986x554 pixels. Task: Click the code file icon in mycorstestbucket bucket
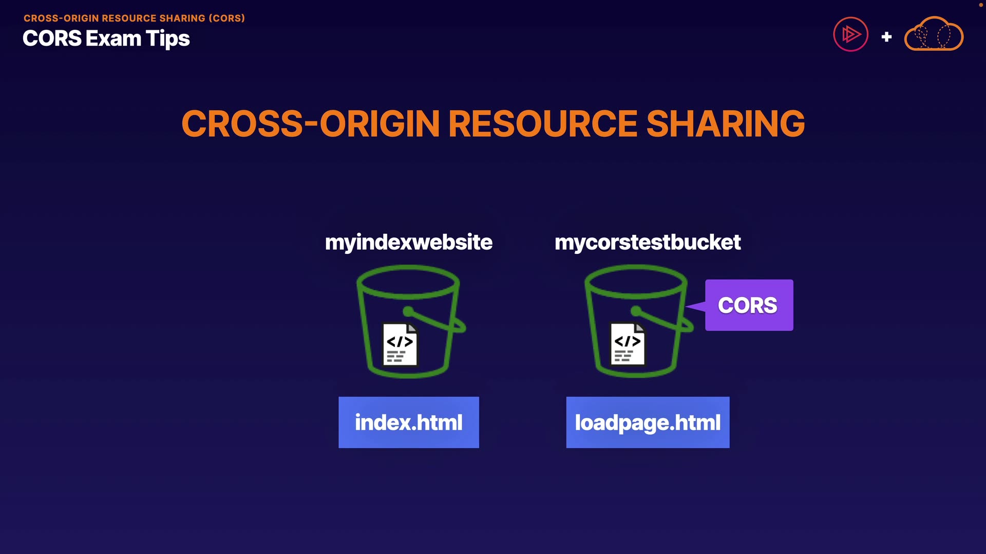pyautogui.click(x=628, y=344)
